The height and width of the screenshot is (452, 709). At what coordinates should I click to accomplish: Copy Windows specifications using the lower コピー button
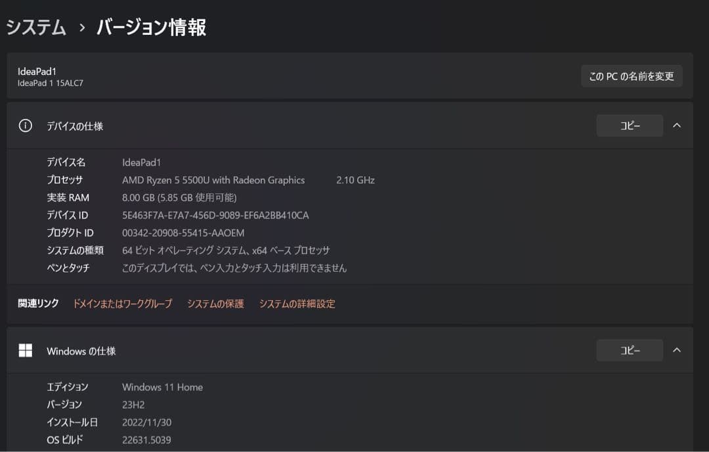[x=629, y=350]
